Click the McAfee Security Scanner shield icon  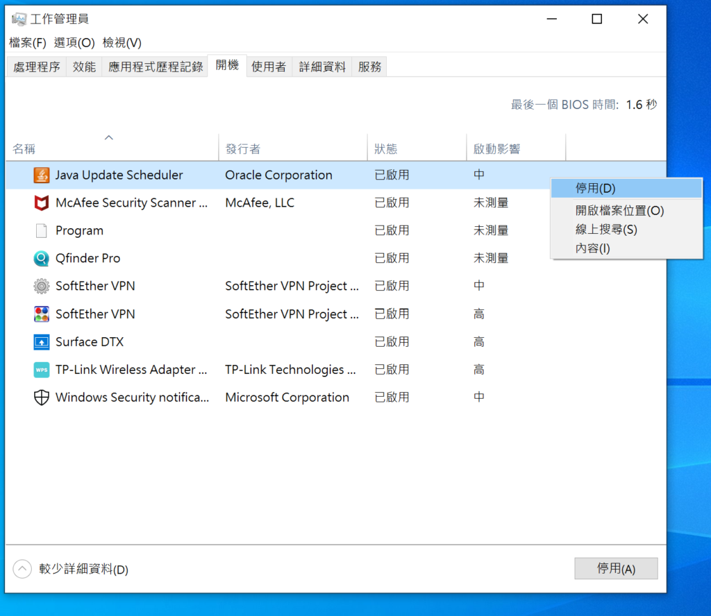[41, 203]
